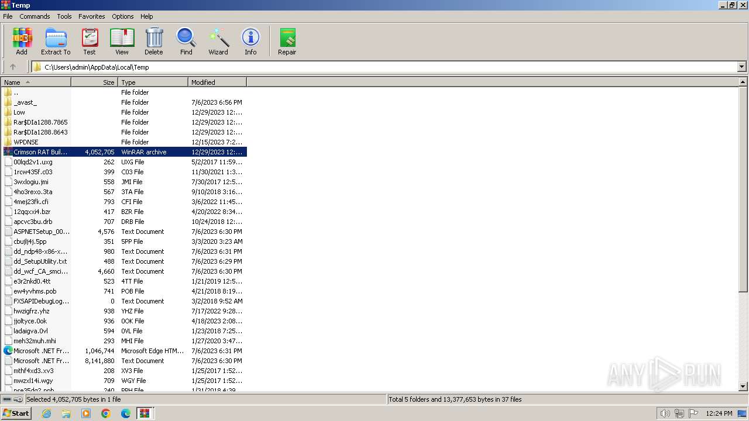This screenshot has height=421, width=749.
Task: Launch Microsoft Edge from taskbar
Action: 126,413
